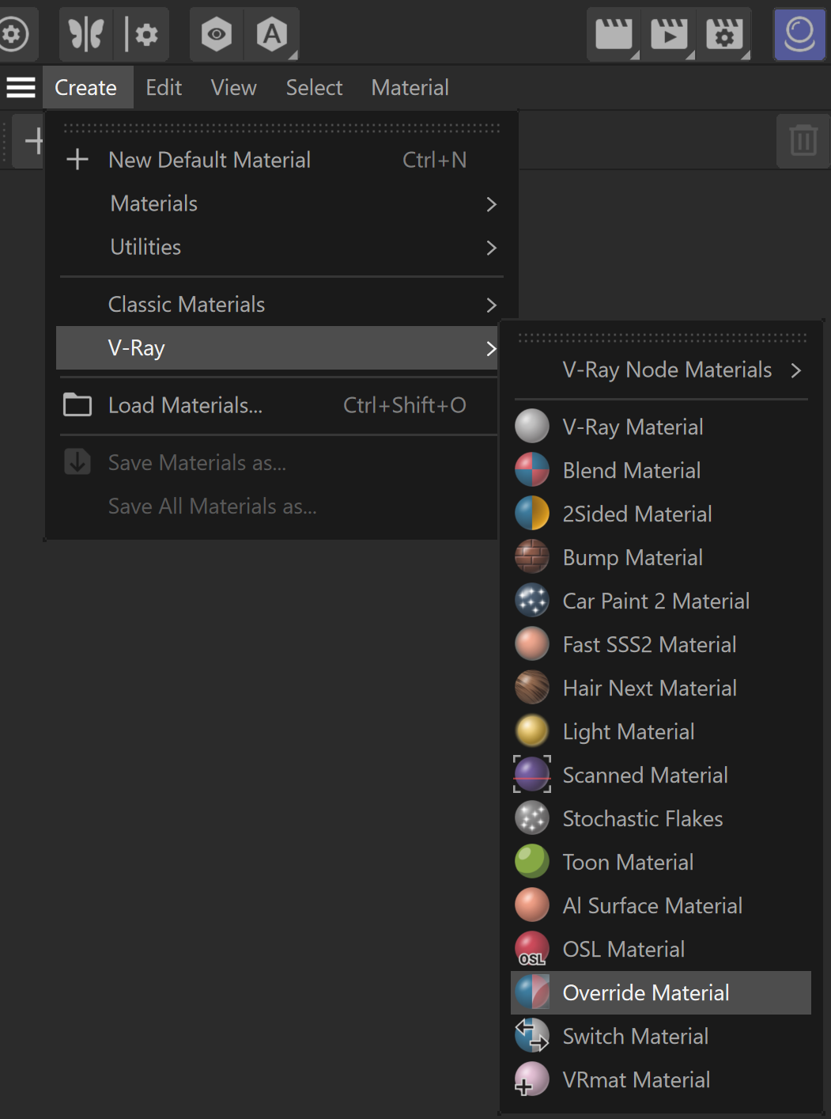Image resolution: width=831 pixels, height=1119 pixels.
Task: Click the trash delete icon
Action: click(x=803, y=141)
